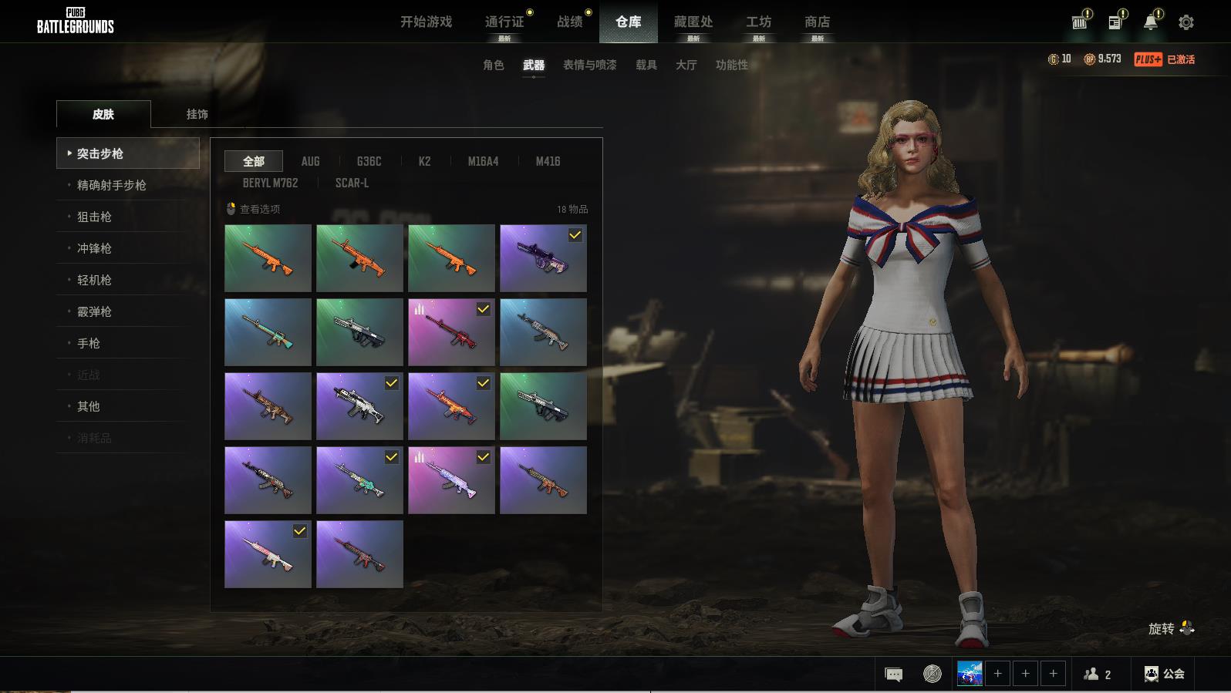1231x693 pixels.
Task: Switch to 武器 weapon sub-tab
Action: pyautogui.click(x=534, y=66)
